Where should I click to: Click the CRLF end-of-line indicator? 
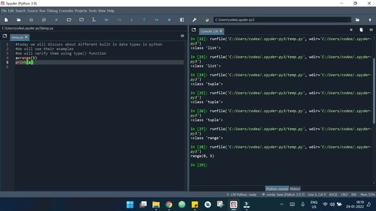coord(344,195)
